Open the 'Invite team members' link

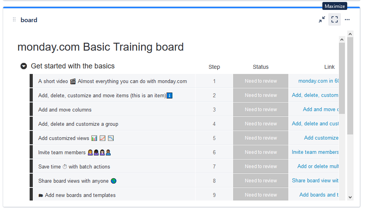(x=315, y=152)
